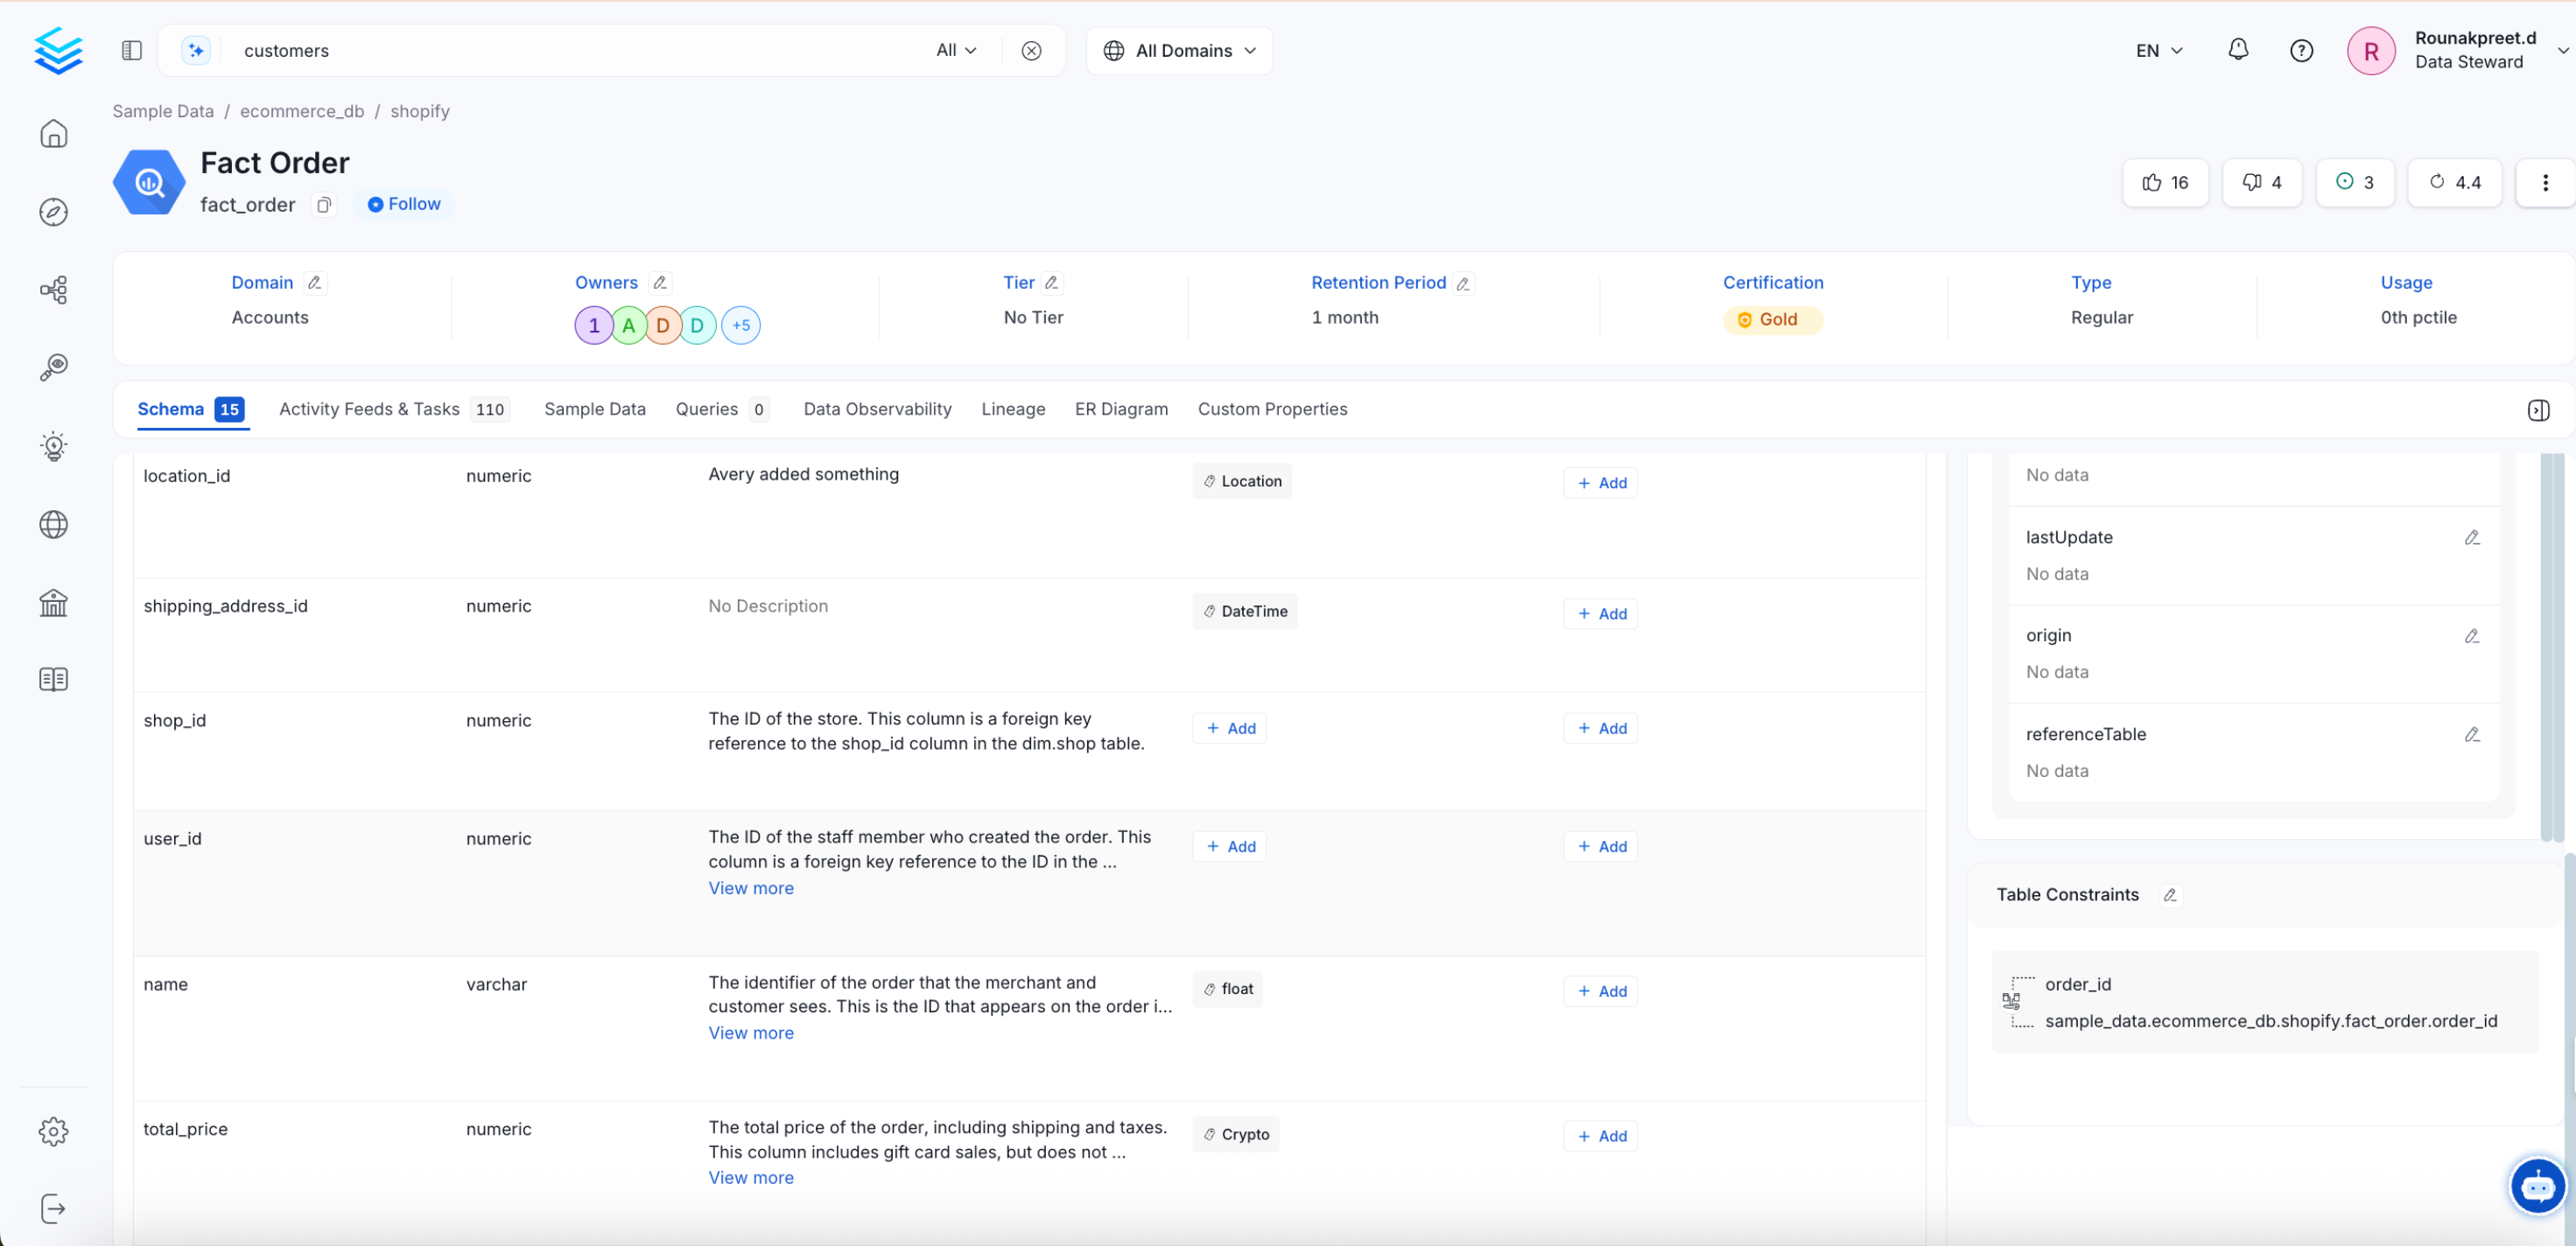The height and width of the screenshot is (1246, 2576).
Task: Open the EN language dropdown
Action: (2157, 50)
